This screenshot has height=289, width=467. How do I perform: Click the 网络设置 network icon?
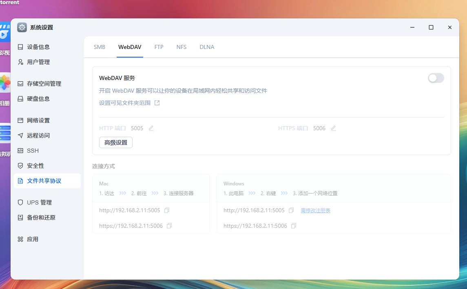(20, 120)
